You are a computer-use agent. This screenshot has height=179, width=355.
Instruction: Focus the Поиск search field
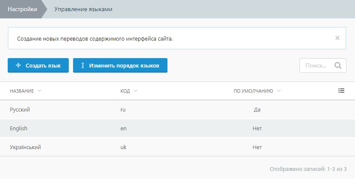pyautogui.click(x=316, y=66)
